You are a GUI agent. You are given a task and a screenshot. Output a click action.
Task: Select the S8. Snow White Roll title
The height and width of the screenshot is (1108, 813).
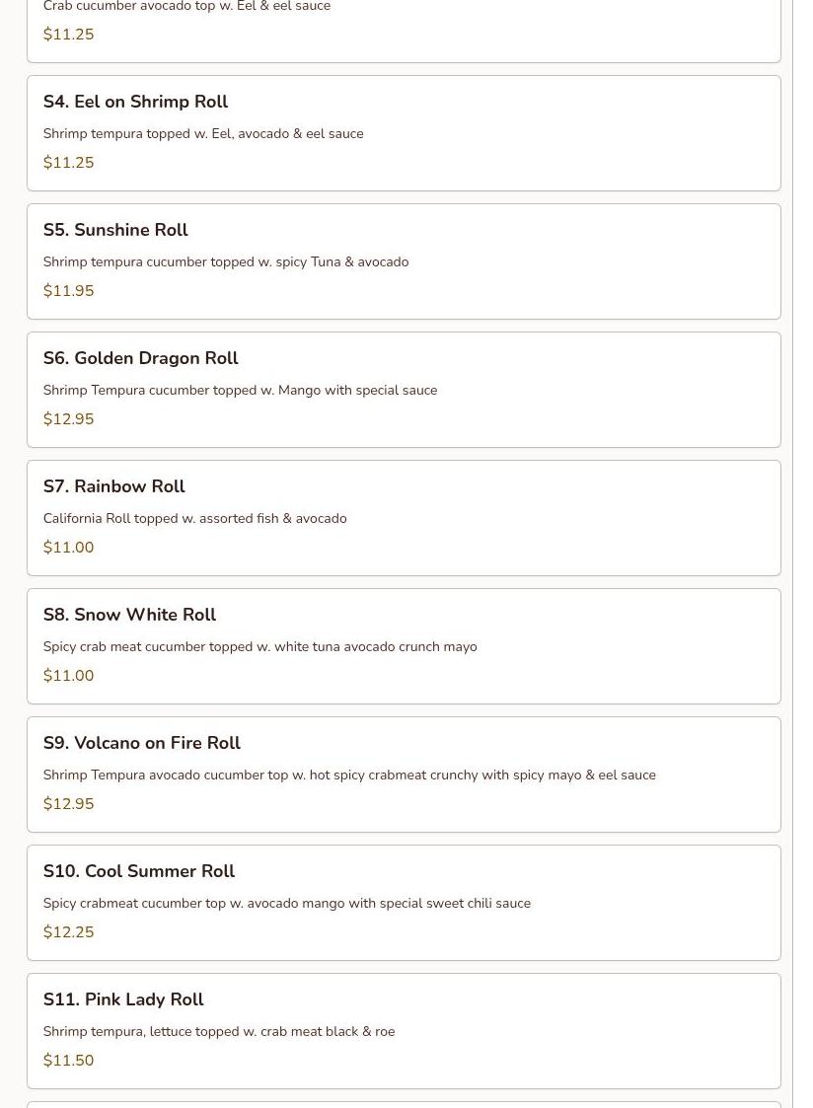129,616
